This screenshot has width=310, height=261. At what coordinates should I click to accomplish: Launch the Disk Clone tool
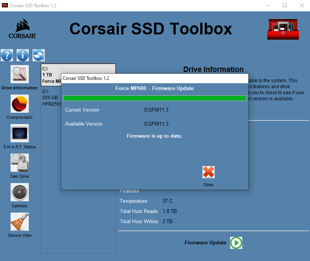pos(20,163)
